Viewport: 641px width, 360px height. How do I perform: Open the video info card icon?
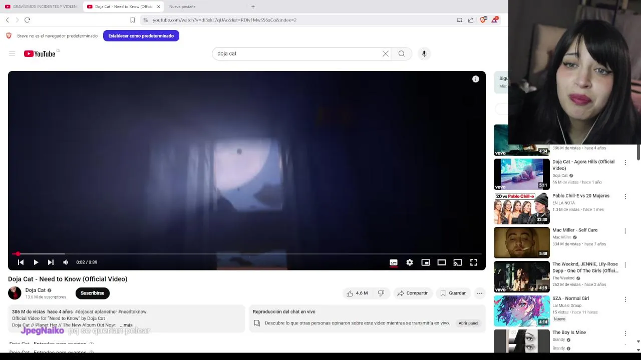476,79
